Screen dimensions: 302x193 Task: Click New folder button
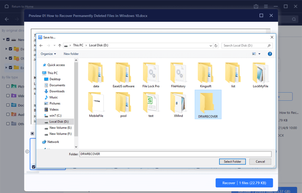pos(71,54)
